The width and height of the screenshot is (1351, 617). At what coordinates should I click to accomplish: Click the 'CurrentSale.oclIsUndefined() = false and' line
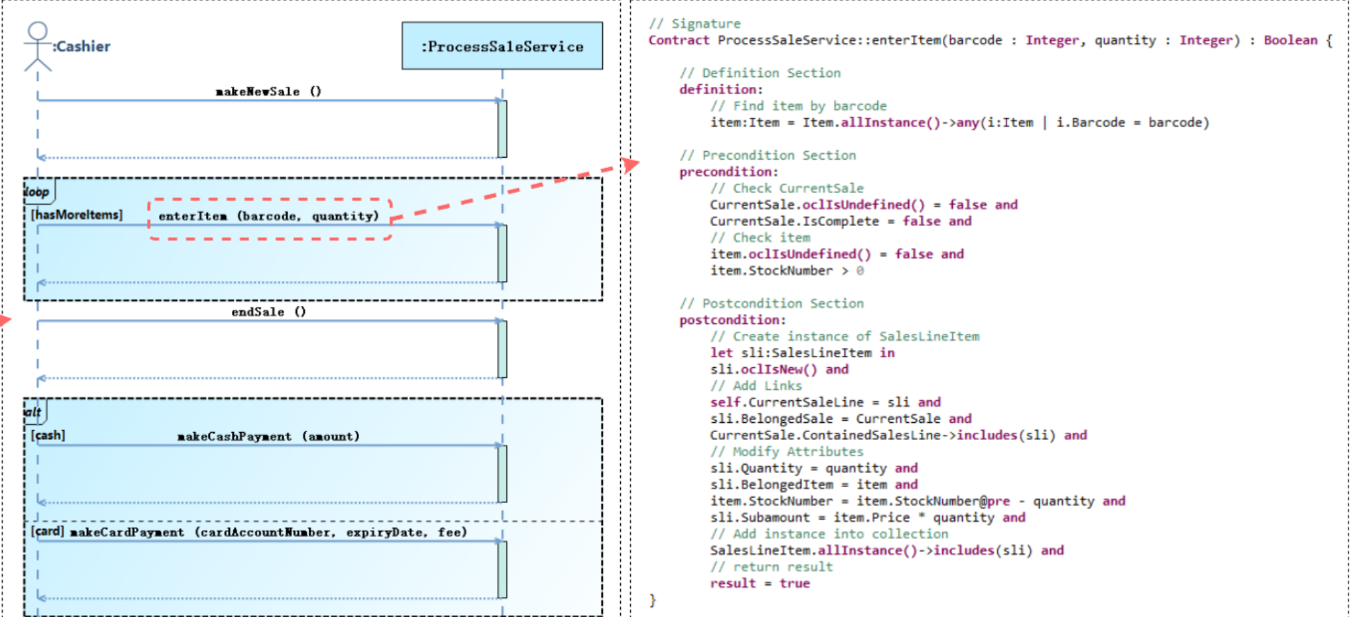864,205
